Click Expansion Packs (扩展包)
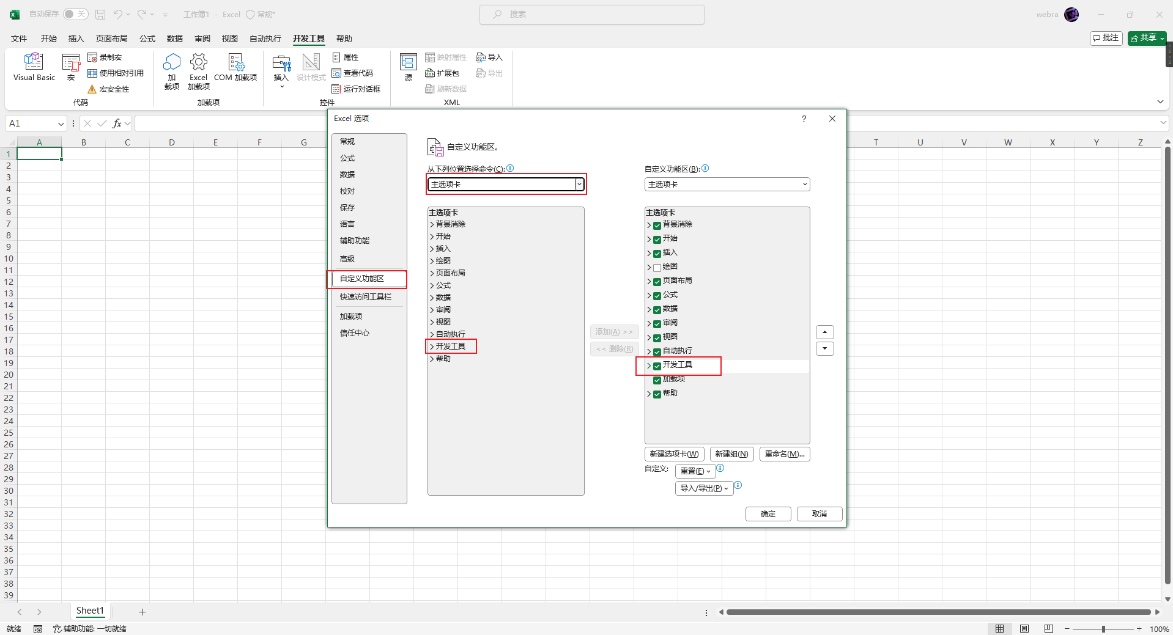Image resolution: width=1173 pixels, height=635 pixels. 442,73
